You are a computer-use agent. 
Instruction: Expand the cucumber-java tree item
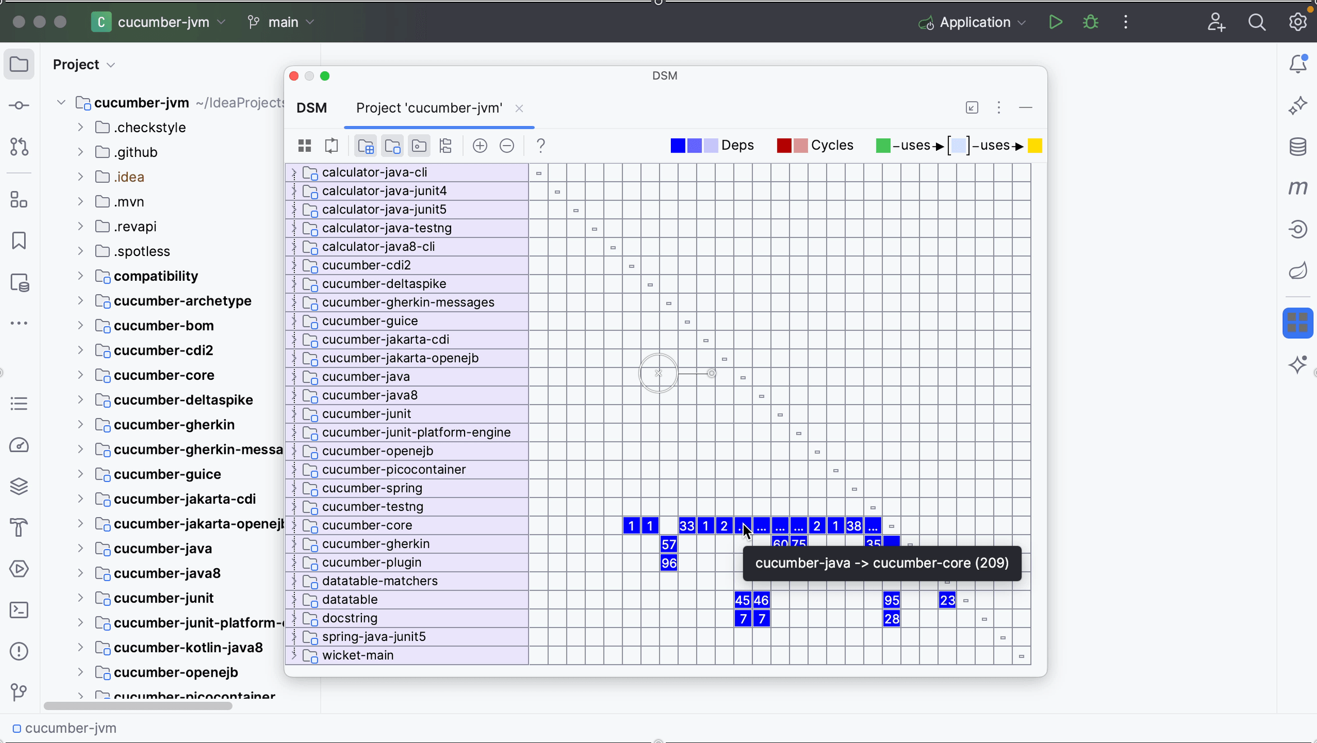click(x=81, y=548)
